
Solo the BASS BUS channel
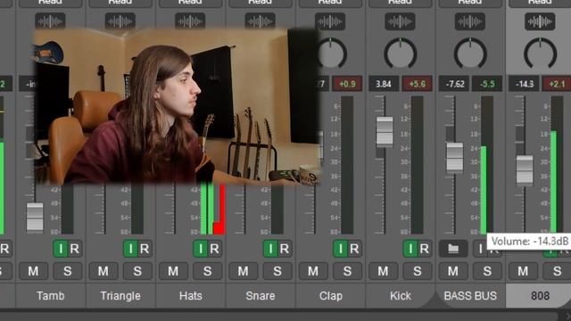[x=487, y=271]
